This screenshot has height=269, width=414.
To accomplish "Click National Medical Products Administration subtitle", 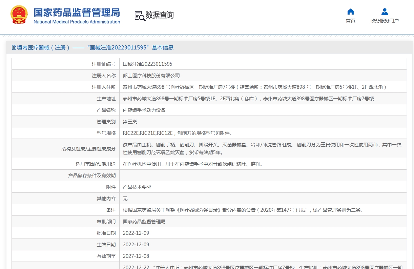I will [77, 22].
